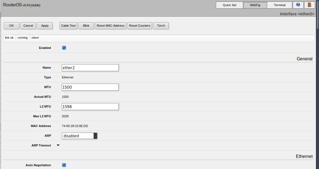Apply the interface settings
319x169 pixels.
pos(45,26)
